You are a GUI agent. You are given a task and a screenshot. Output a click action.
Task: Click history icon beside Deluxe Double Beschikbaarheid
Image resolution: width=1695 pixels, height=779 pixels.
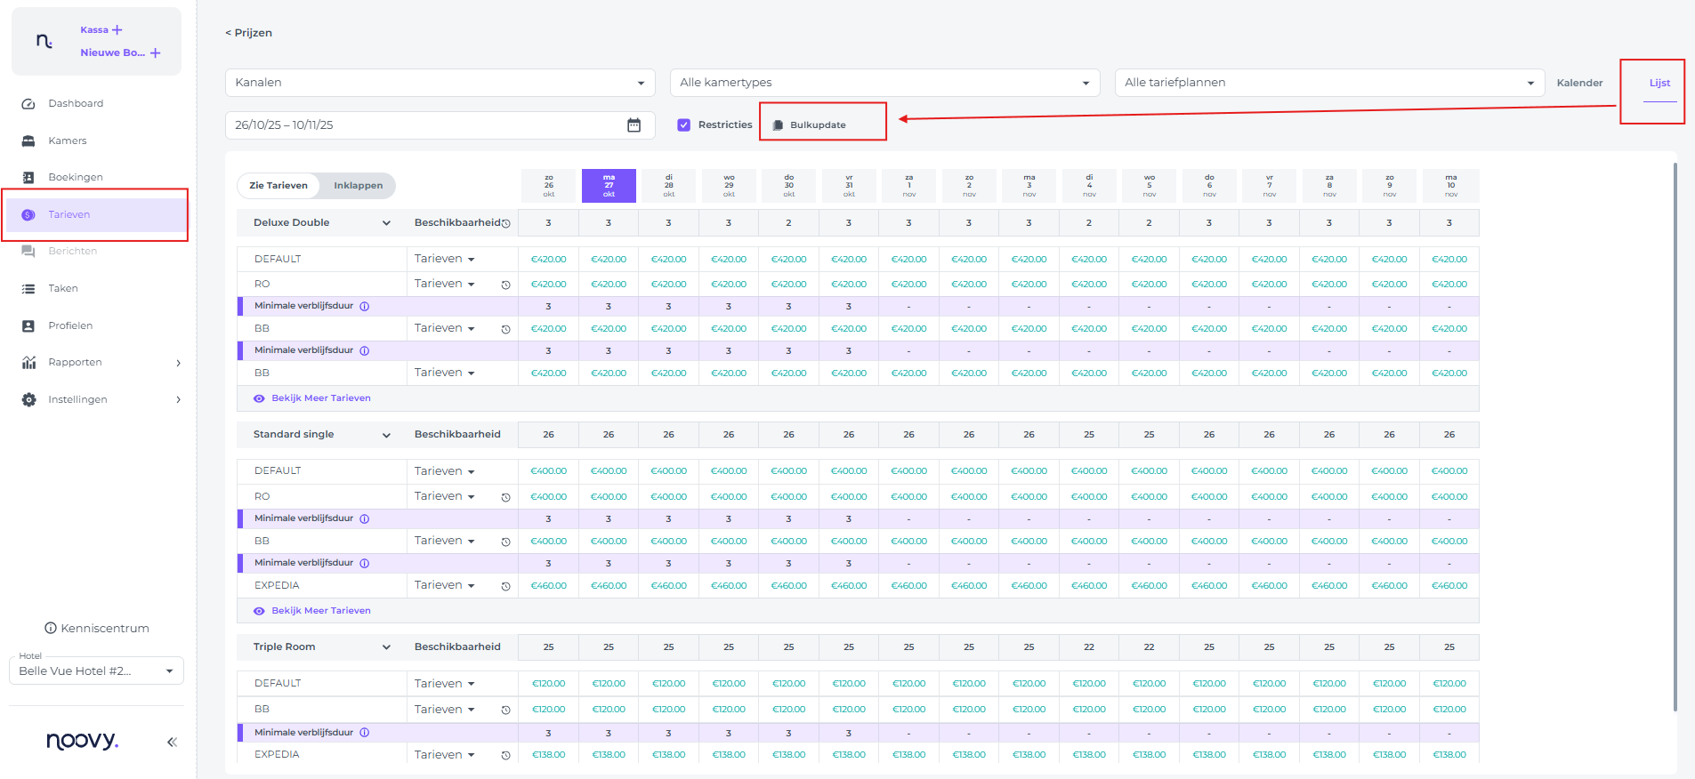pyautogui.click(x=506, y=224)
